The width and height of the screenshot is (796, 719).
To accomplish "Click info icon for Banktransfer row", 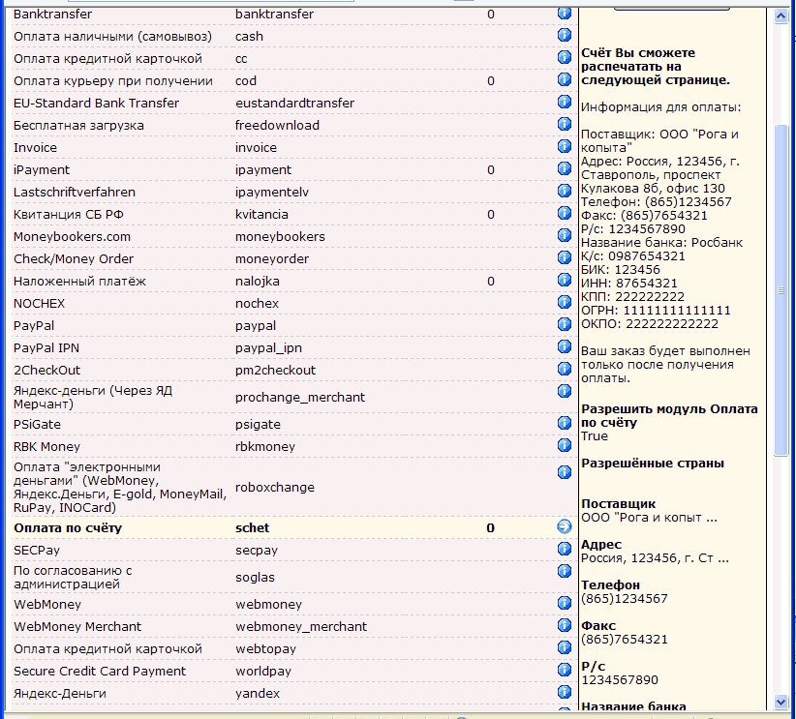I will click(x=564, y=13).
